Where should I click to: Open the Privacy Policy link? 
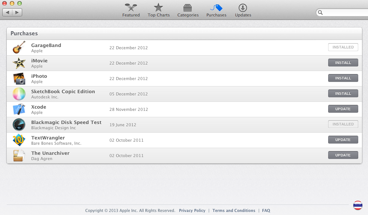pyautogui.click(x=192, y=210)
